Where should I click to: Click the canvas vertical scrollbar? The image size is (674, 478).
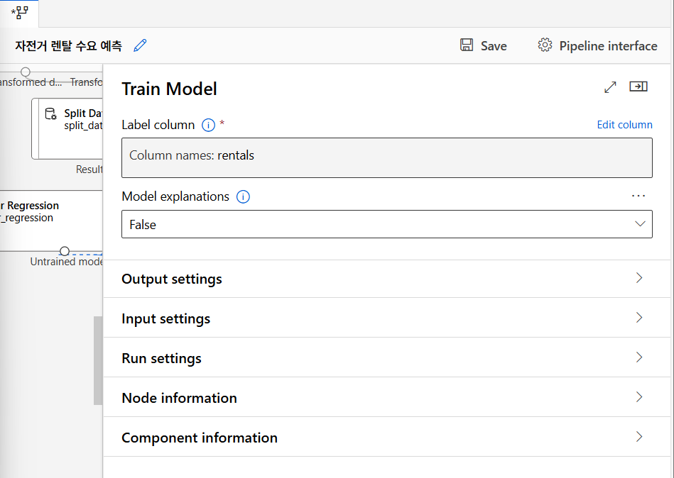(98, 360)
